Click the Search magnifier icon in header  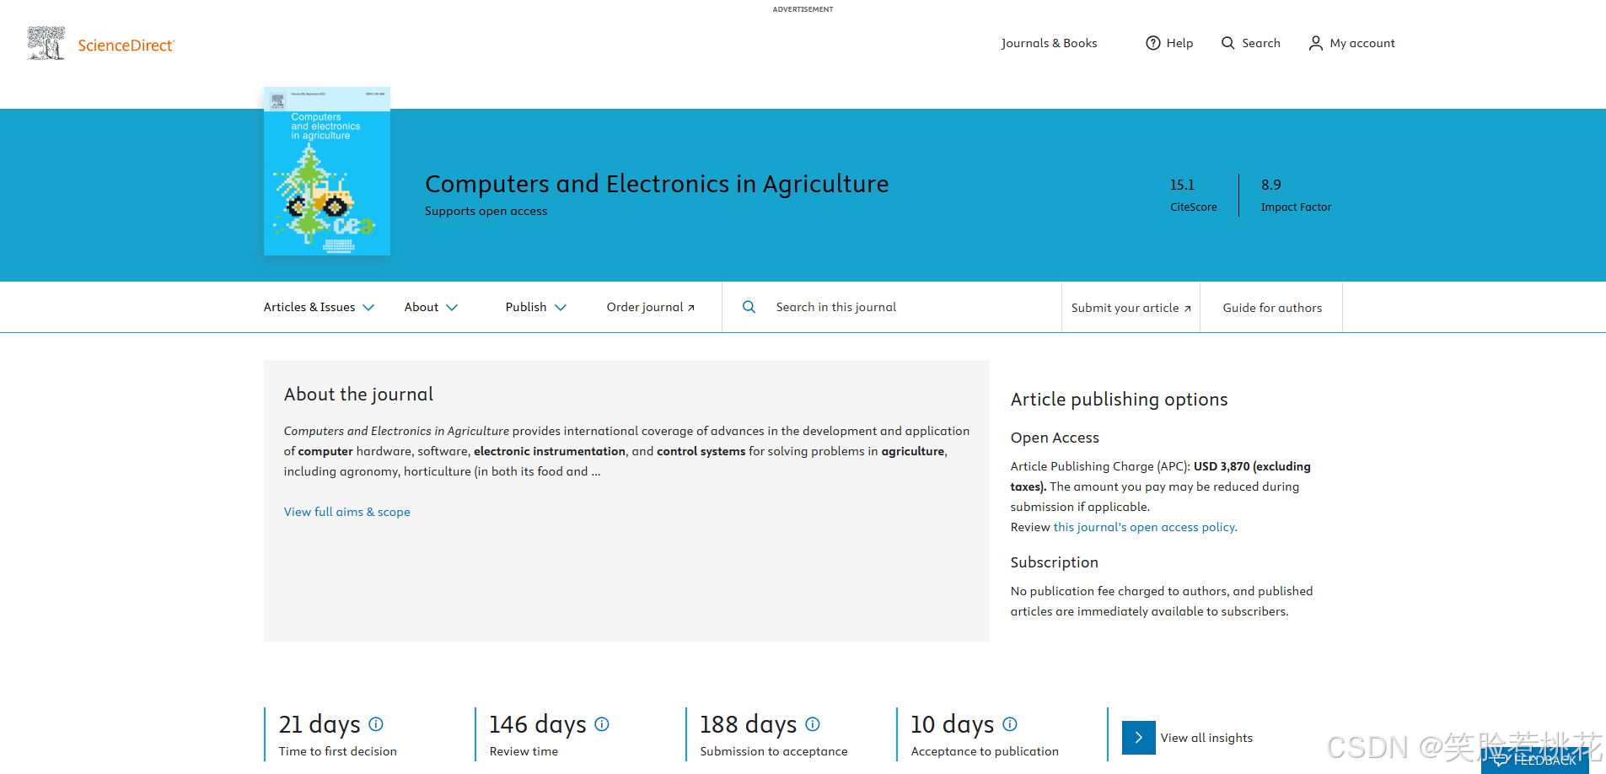pyautogui.click(x=1228, y=43)
